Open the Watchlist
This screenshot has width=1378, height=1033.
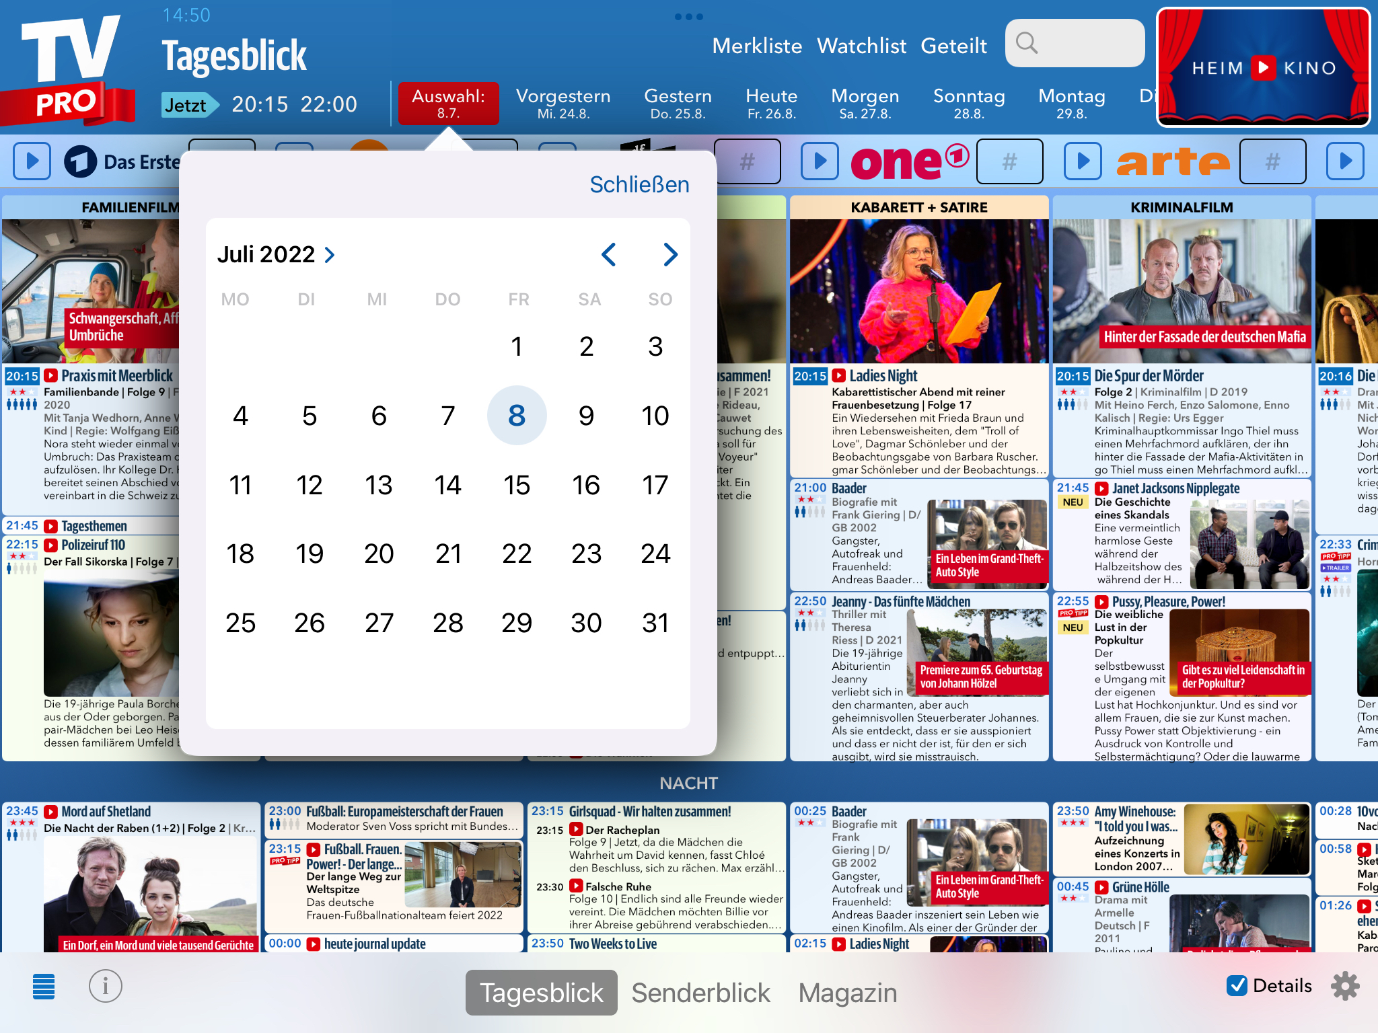(861, 46)
